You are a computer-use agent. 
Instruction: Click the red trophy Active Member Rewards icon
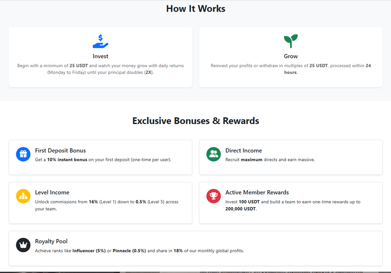[x=214, y=196]
